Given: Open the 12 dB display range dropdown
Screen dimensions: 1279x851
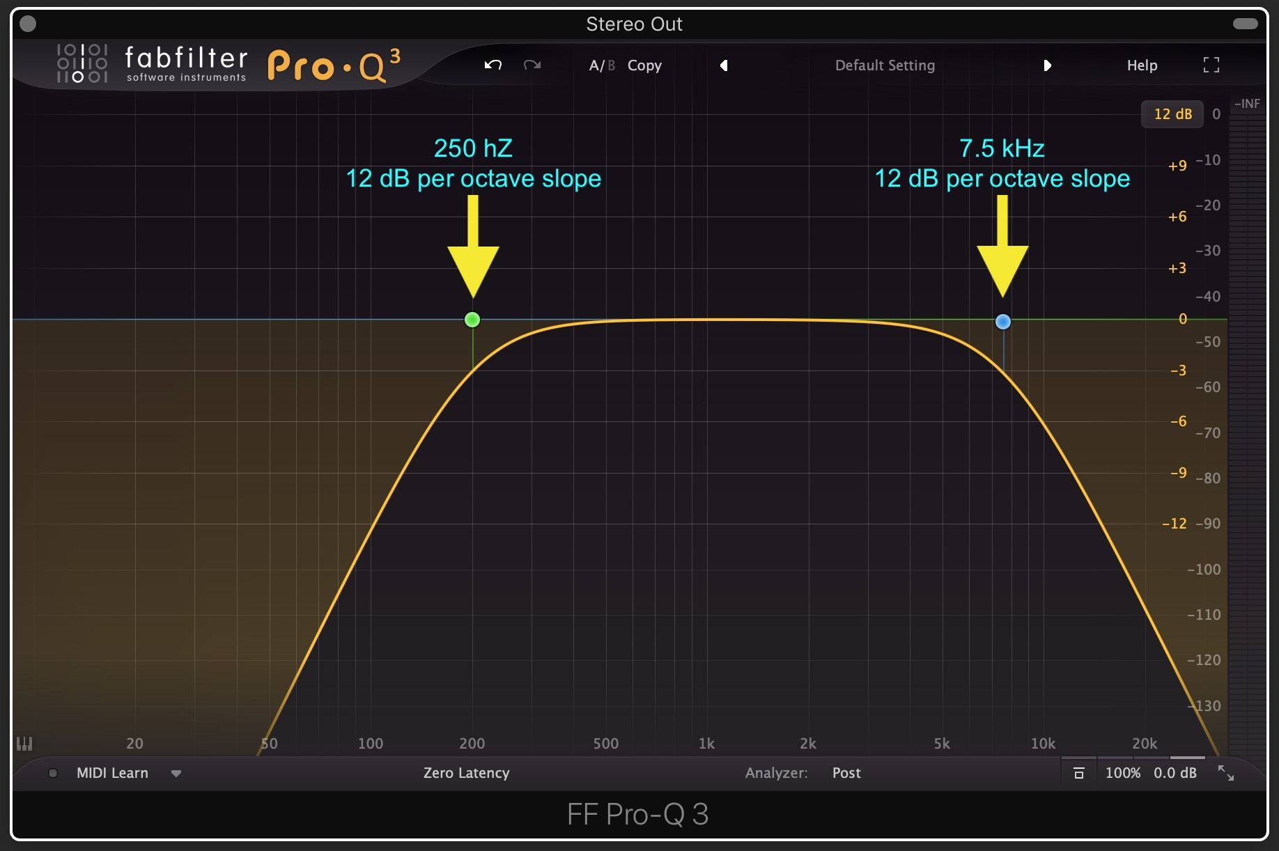Looking at the screenshot, I should pos(1172,114).
